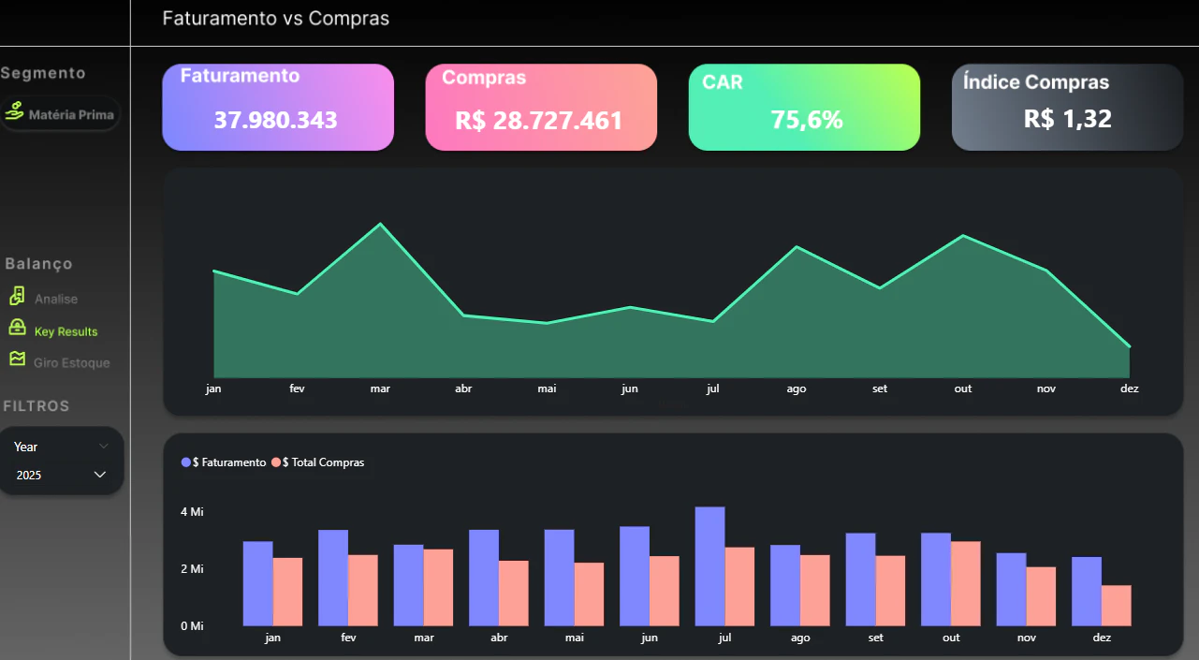The height and width of the screenshot is (660, 1199).
Task: Click the $ Faturamento legend swatch
Action: pyautogui.click(x=186, y=462)
